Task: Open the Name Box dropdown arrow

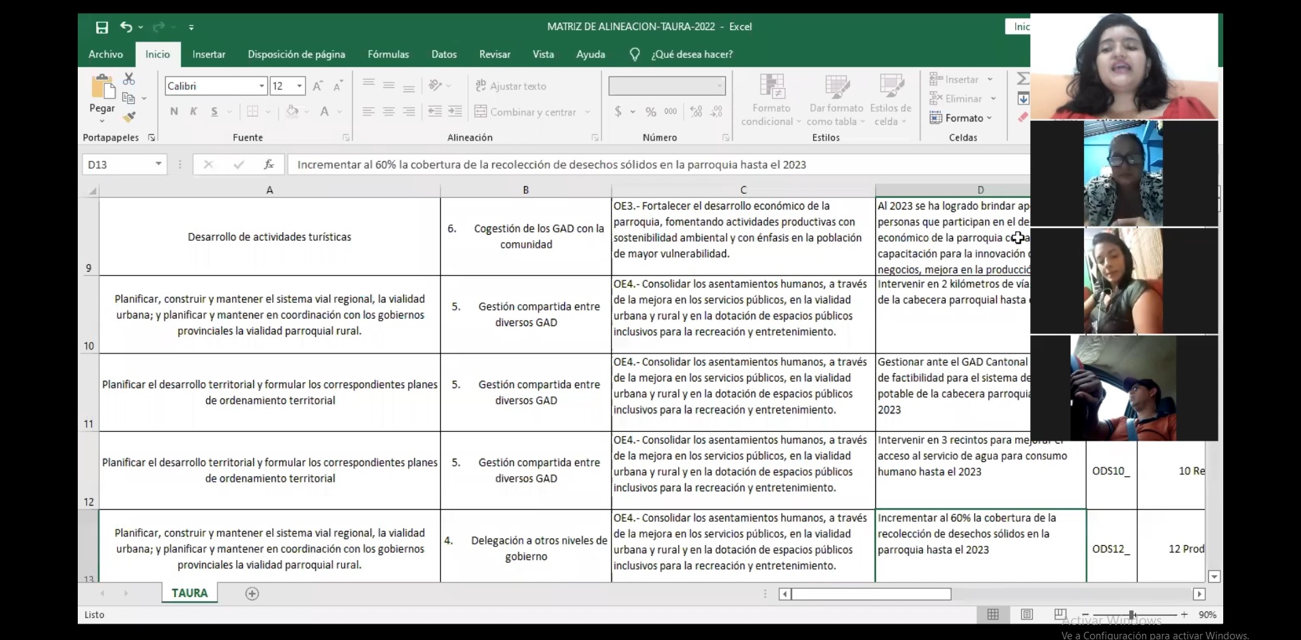Action: [x=158, y=164]
